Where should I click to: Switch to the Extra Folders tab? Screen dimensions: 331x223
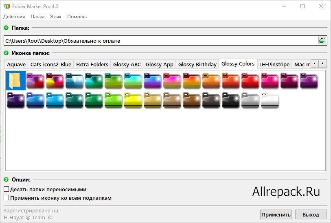tap(92, 64)
